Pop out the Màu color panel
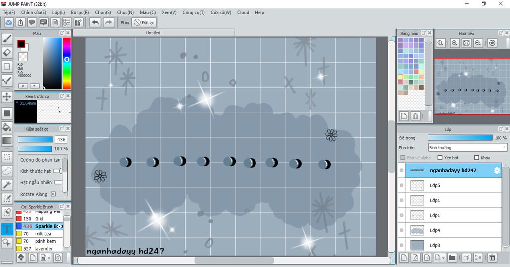Image resolution: width=510 pixels, height=267 pixels. pos(62,33)
